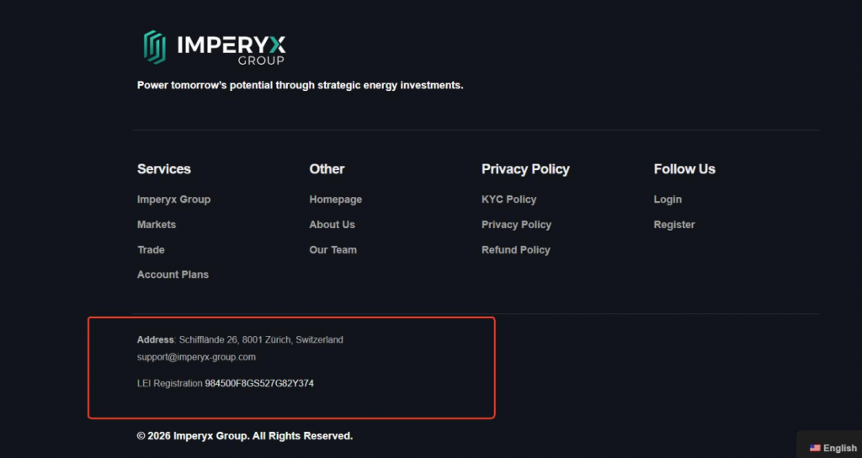View Account Plans
The height and width of the screenshot is (458, 862).
[173, 274]
